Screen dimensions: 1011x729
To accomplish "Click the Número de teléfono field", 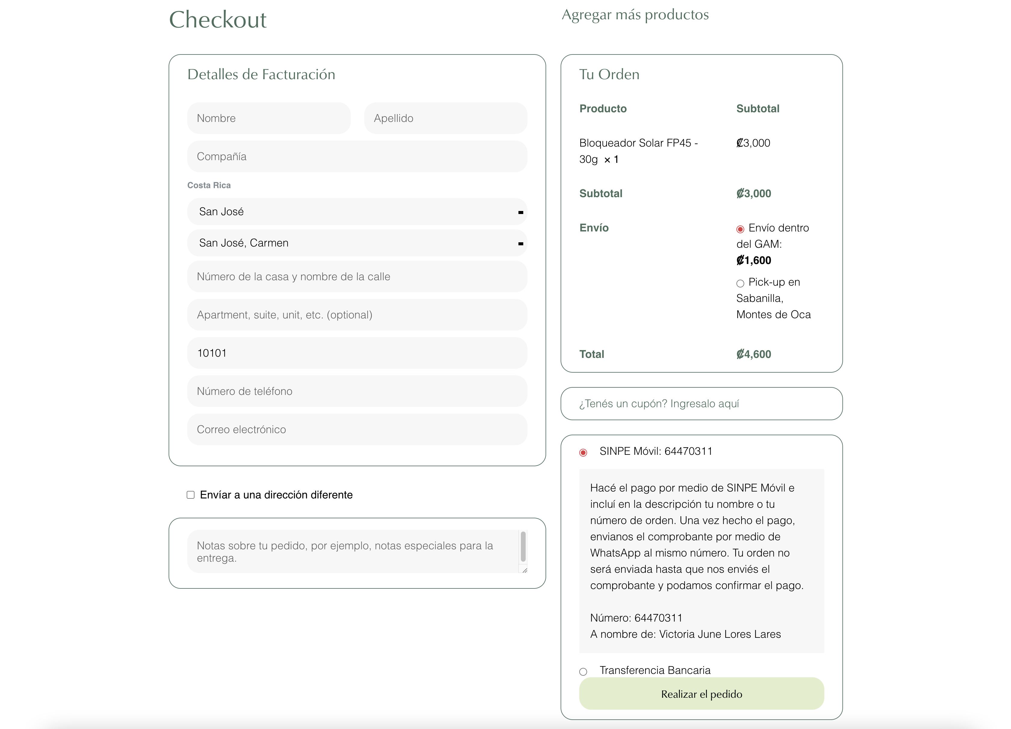I will coord(356,391).
